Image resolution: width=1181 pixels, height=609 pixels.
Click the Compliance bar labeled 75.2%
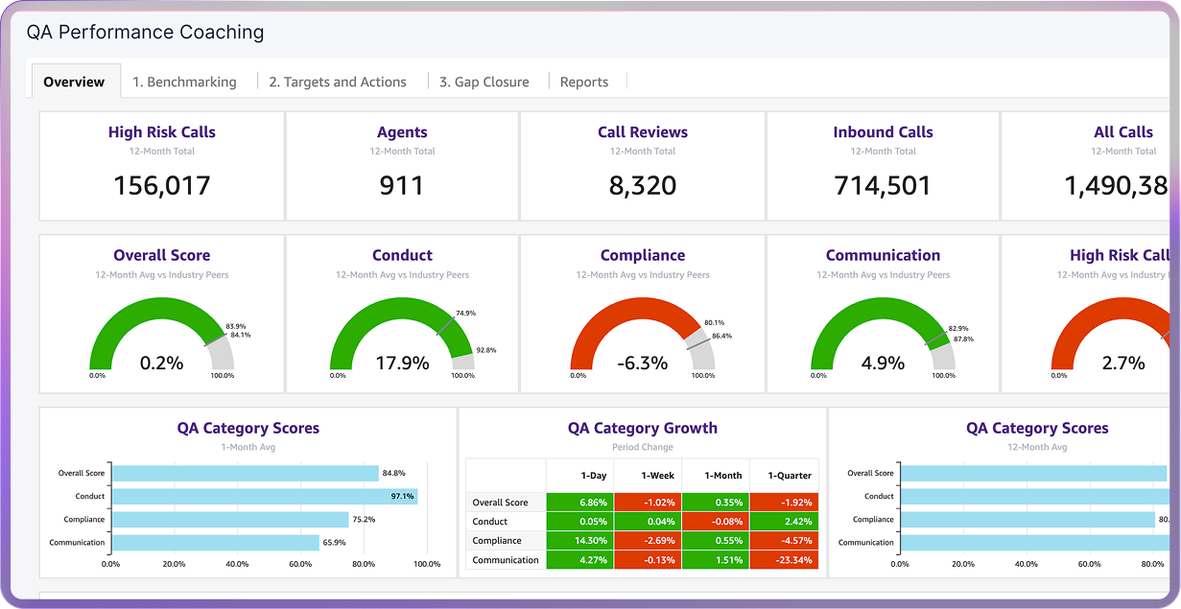pyautogui.click(x=230, y=519)
